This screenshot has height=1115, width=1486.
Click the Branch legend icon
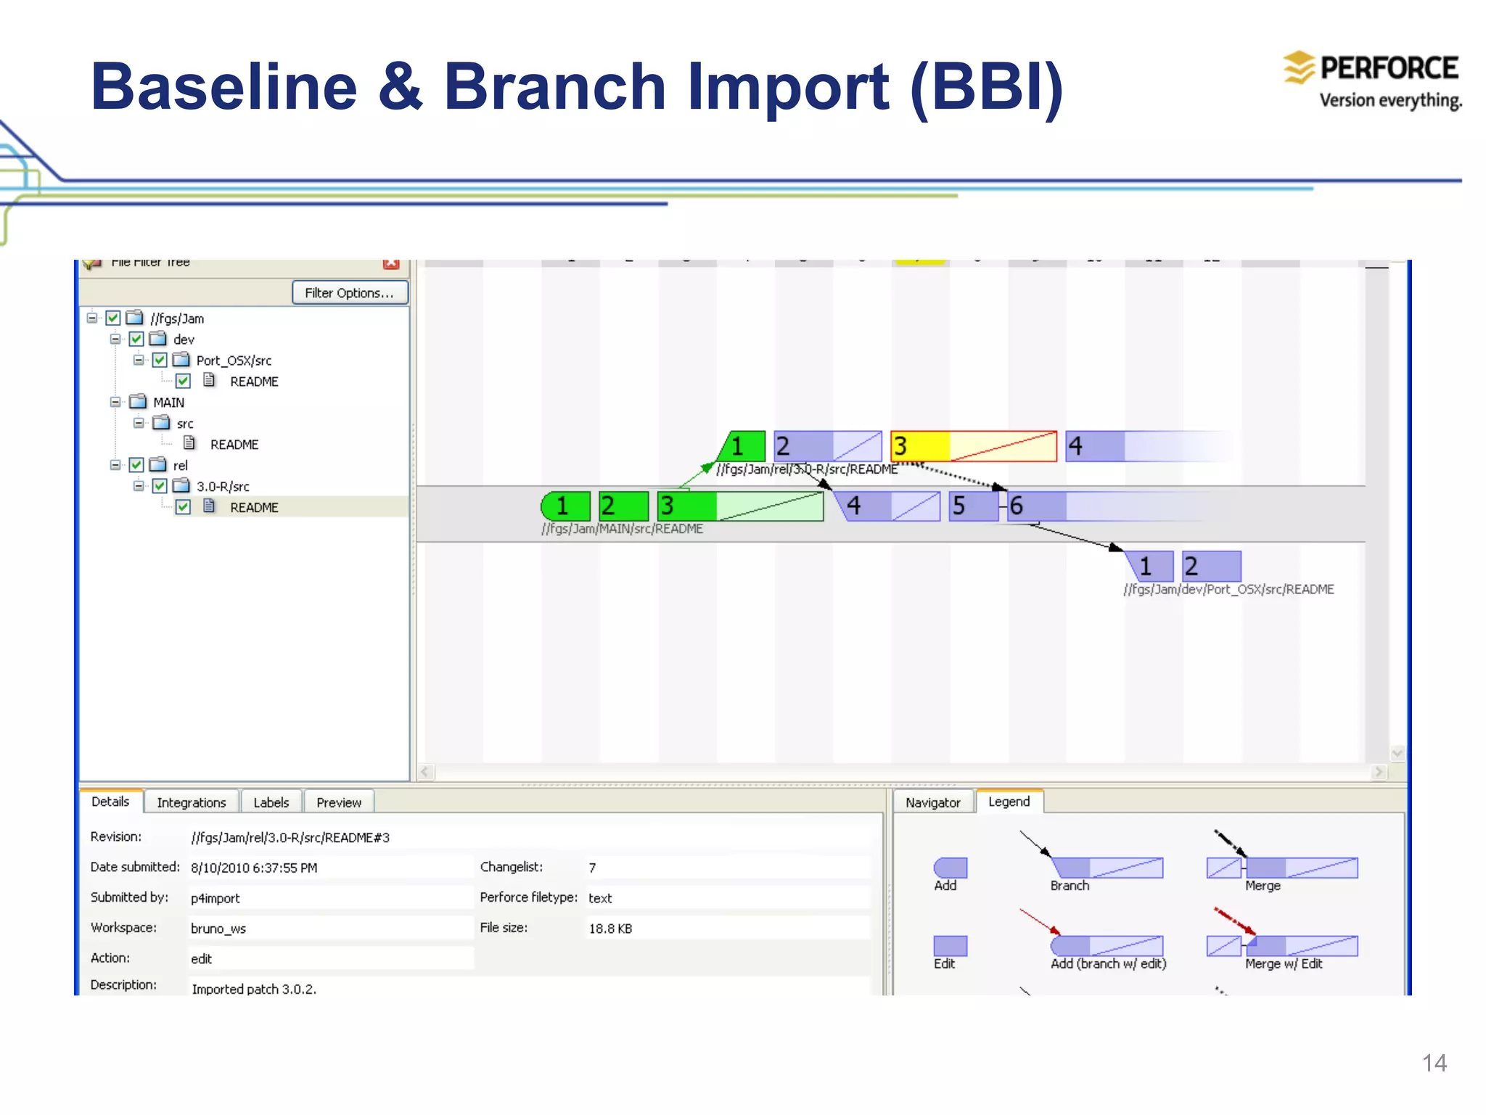[x=1107, y=868]
